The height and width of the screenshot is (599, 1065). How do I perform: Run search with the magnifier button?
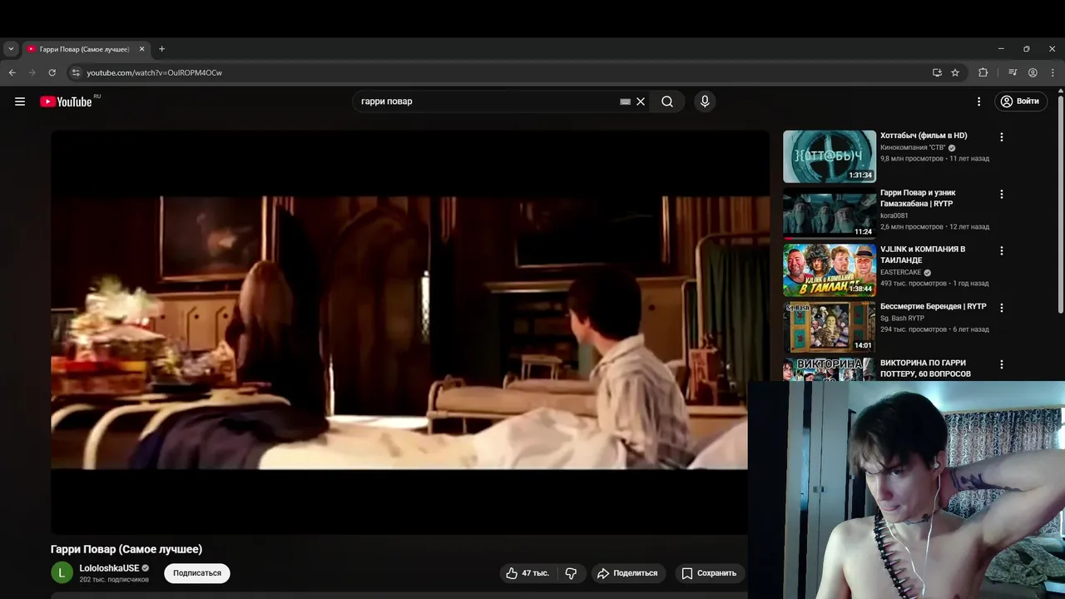667,101
